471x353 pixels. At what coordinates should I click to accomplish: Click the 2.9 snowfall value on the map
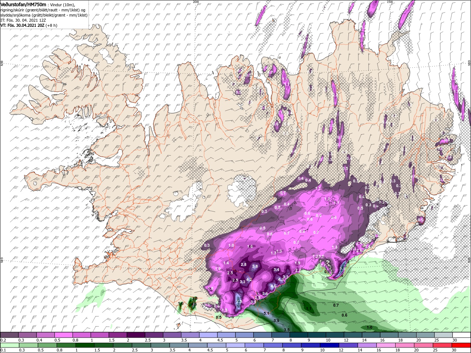click(x=258, y=297)
